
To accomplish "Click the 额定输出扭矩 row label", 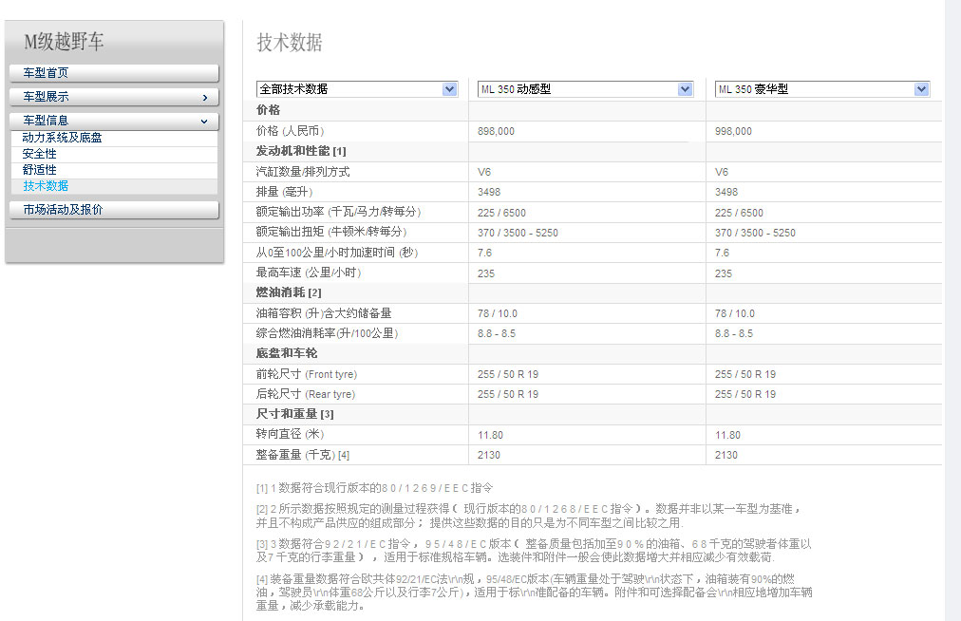I will (x=331, y=232).
